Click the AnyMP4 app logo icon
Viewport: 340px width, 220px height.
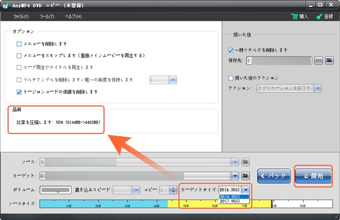[5, 5]
